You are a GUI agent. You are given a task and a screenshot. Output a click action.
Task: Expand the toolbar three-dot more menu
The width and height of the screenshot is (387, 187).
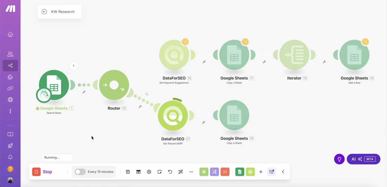(191, 172)
